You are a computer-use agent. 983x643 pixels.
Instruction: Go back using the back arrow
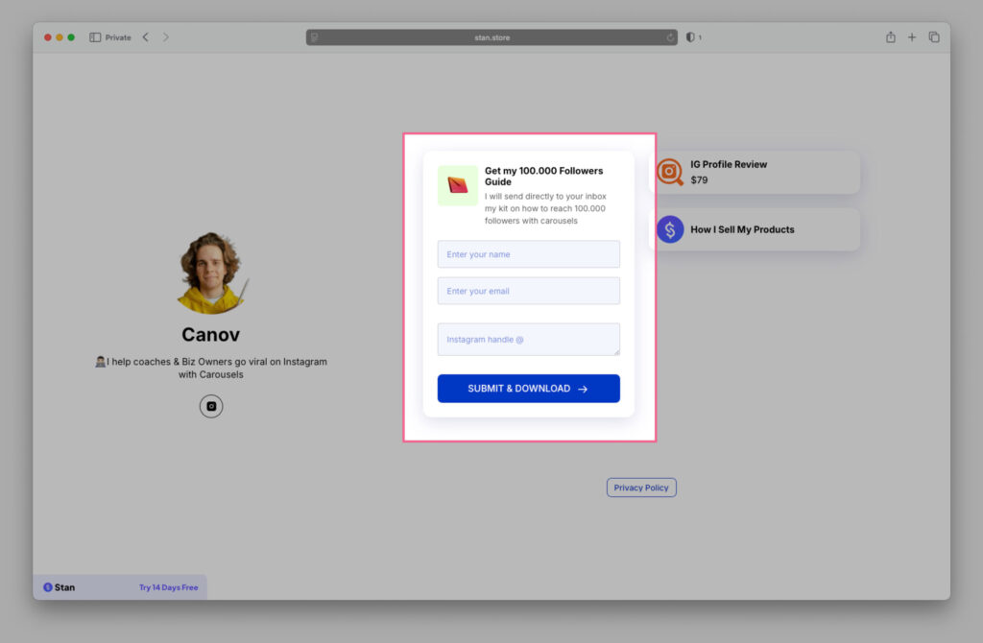click(x=146, y=37)
